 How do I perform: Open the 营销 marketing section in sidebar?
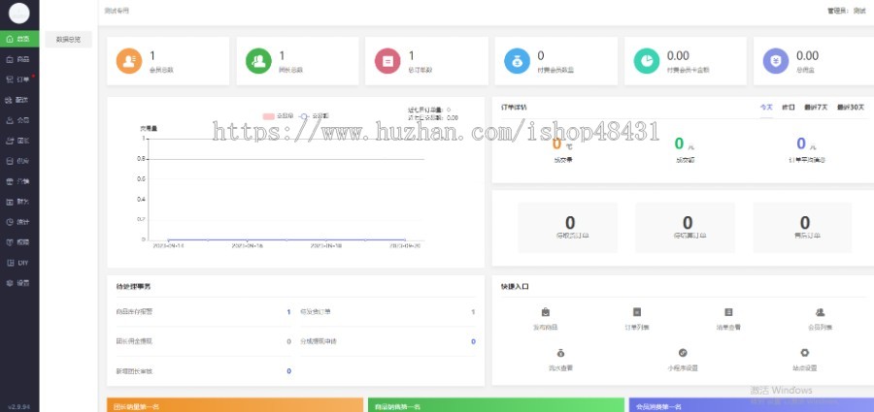[x=19, y=181]
